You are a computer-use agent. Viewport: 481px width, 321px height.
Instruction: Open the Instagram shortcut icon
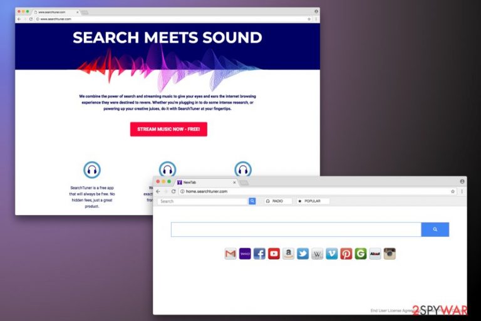tap(390, 254)
